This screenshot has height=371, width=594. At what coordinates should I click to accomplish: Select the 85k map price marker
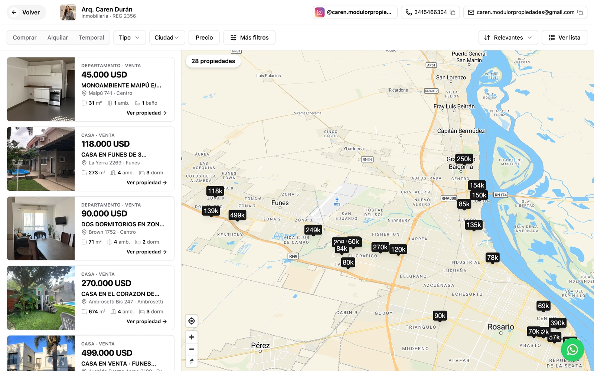click(x=464, y=204)
